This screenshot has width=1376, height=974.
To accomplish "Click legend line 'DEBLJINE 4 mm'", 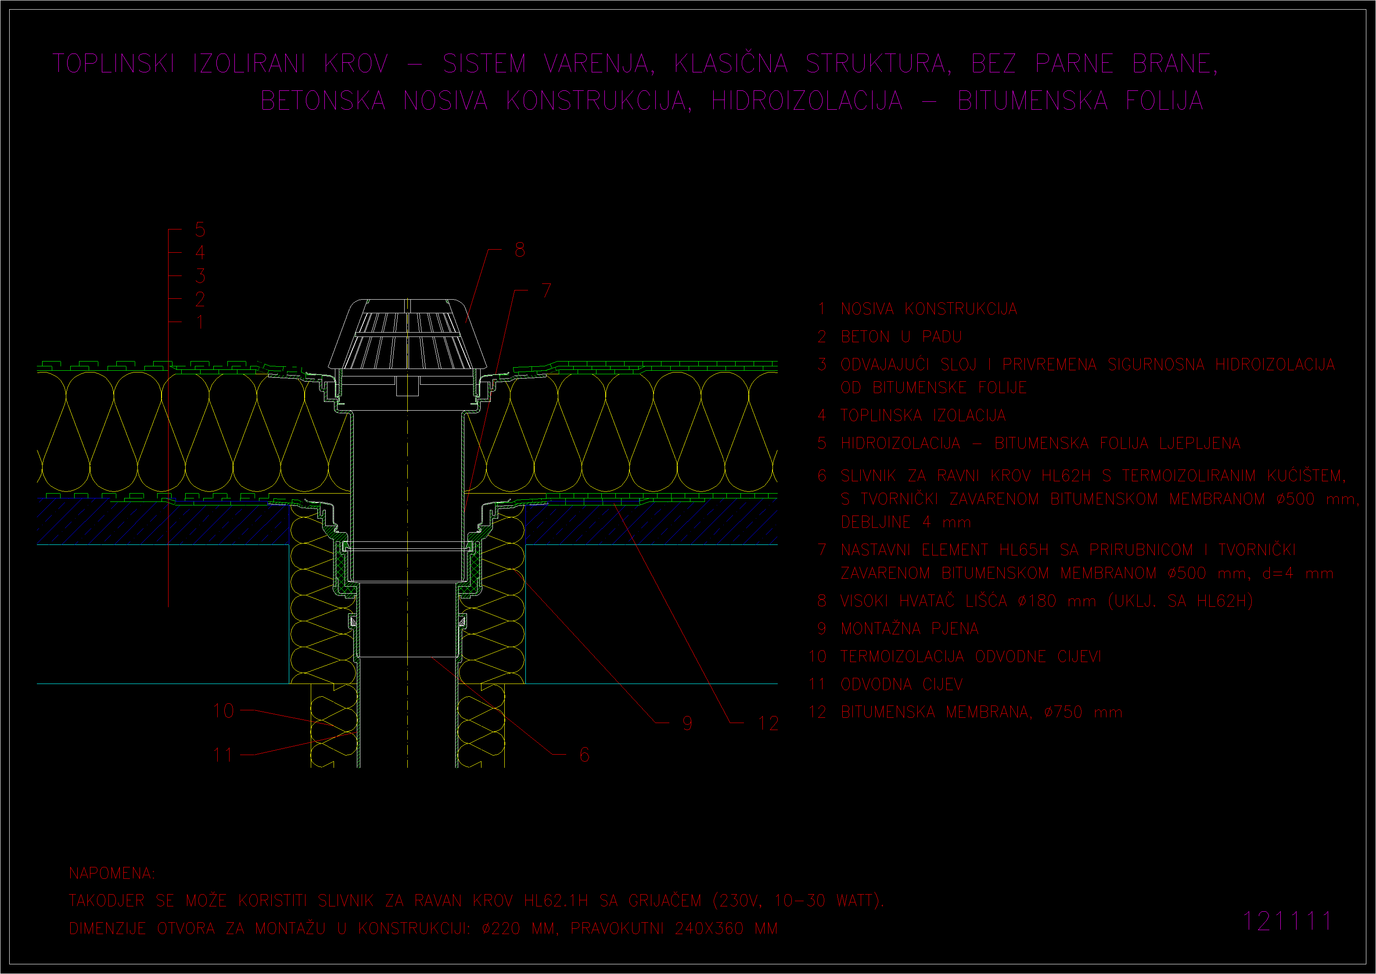I will click(x=905, y=523).
